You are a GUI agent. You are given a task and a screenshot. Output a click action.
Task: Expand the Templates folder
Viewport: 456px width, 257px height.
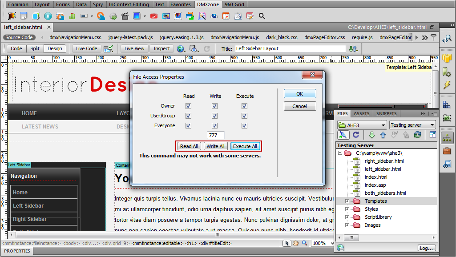[347, 201]
